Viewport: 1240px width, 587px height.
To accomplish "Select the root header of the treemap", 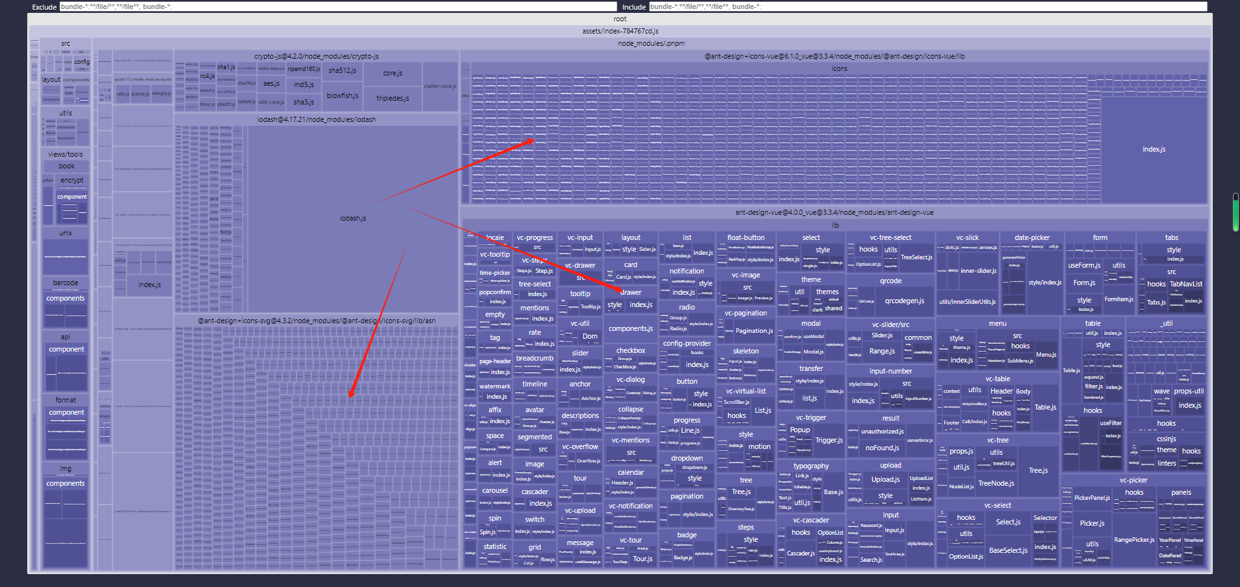I will click(619, 19).
